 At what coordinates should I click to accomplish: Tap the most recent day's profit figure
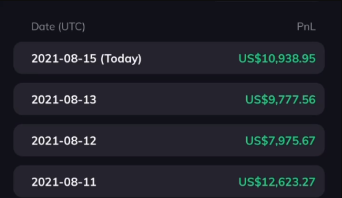[x=277, y=59]
